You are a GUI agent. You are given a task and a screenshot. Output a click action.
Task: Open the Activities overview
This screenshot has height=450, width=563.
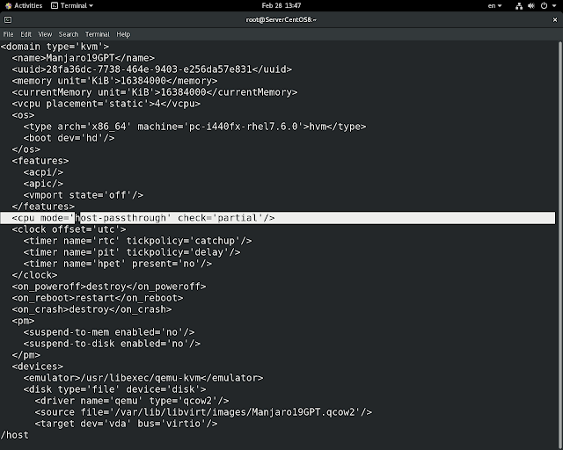(24, 5)
